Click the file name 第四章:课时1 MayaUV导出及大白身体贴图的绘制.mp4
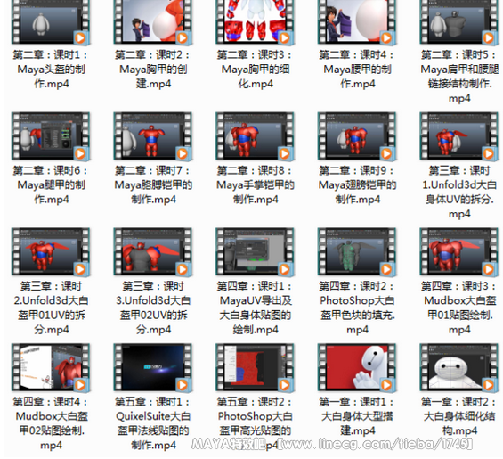The image size is (503, 459). pos(255,307)
